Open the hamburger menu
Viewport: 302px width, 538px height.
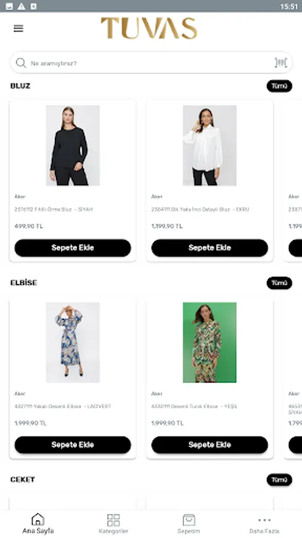click(19, 29)
